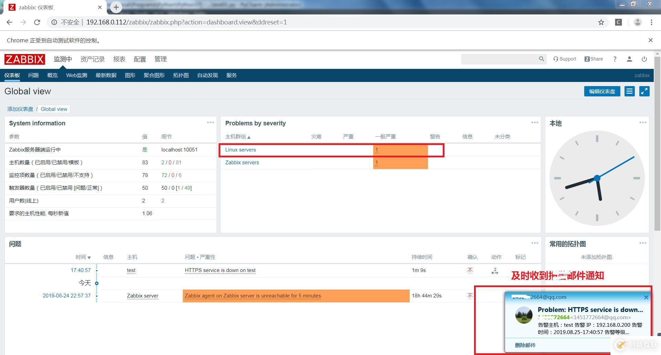Open Zabbix agent unreachable problem

(253, 296)
